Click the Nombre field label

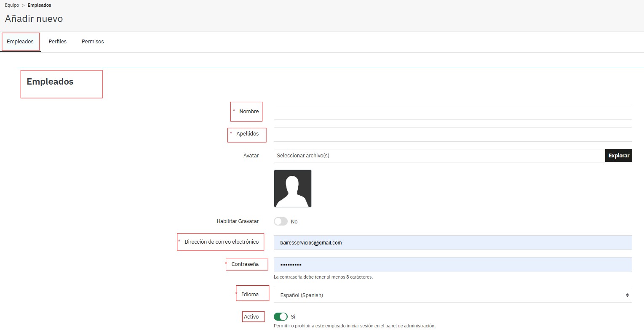[249, 112]
